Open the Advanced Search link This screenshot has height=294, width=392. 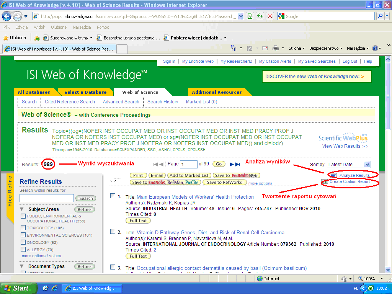pos(121,102)
